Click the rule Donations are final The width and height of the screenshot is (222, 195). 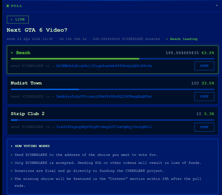click(x=89, y=171)
